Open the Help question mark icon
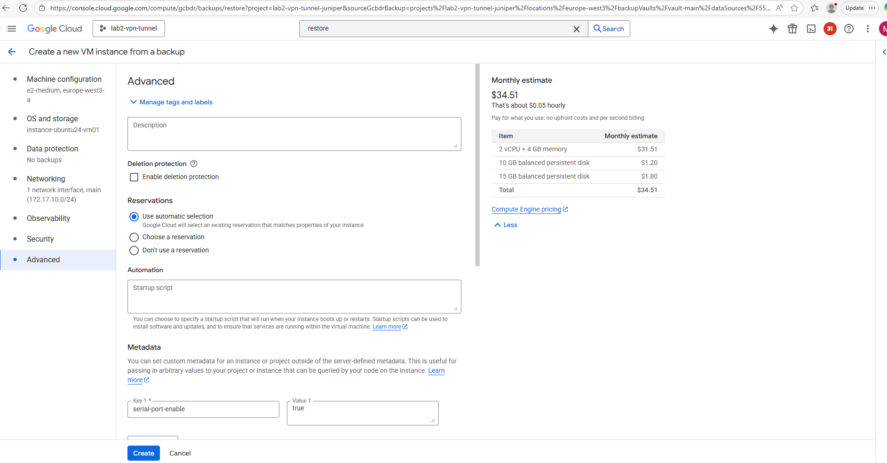Viewport: 887px width, 463px height. (x=849, y=29)
